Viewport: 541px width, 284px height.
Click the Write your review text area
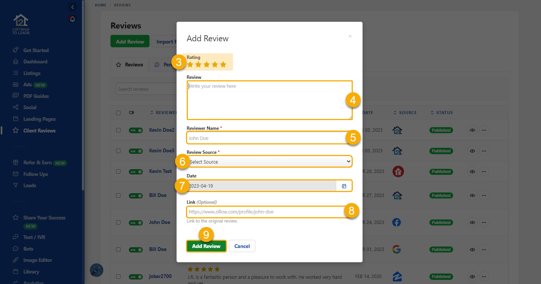[x=269, y=99]
